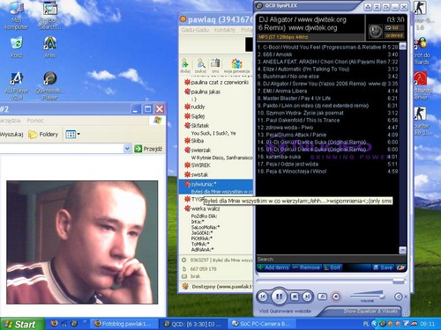Open Quintessential Player desktop icon
The image size is (441, 330).
50,85
